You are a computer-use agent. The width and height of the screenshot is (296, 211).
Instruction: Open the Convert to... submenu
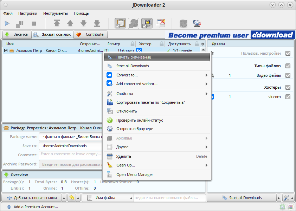[x=157, y=75]
